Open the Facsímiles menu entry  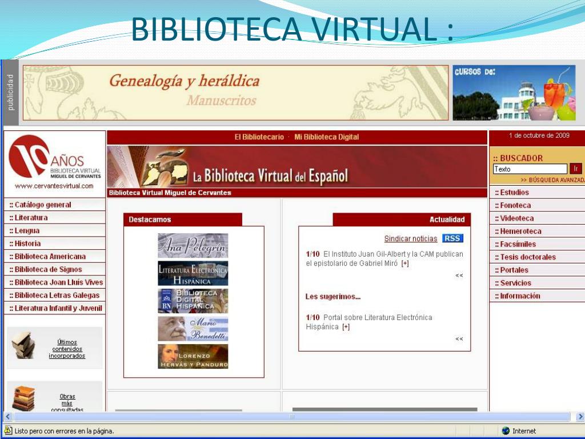[537, 244]
